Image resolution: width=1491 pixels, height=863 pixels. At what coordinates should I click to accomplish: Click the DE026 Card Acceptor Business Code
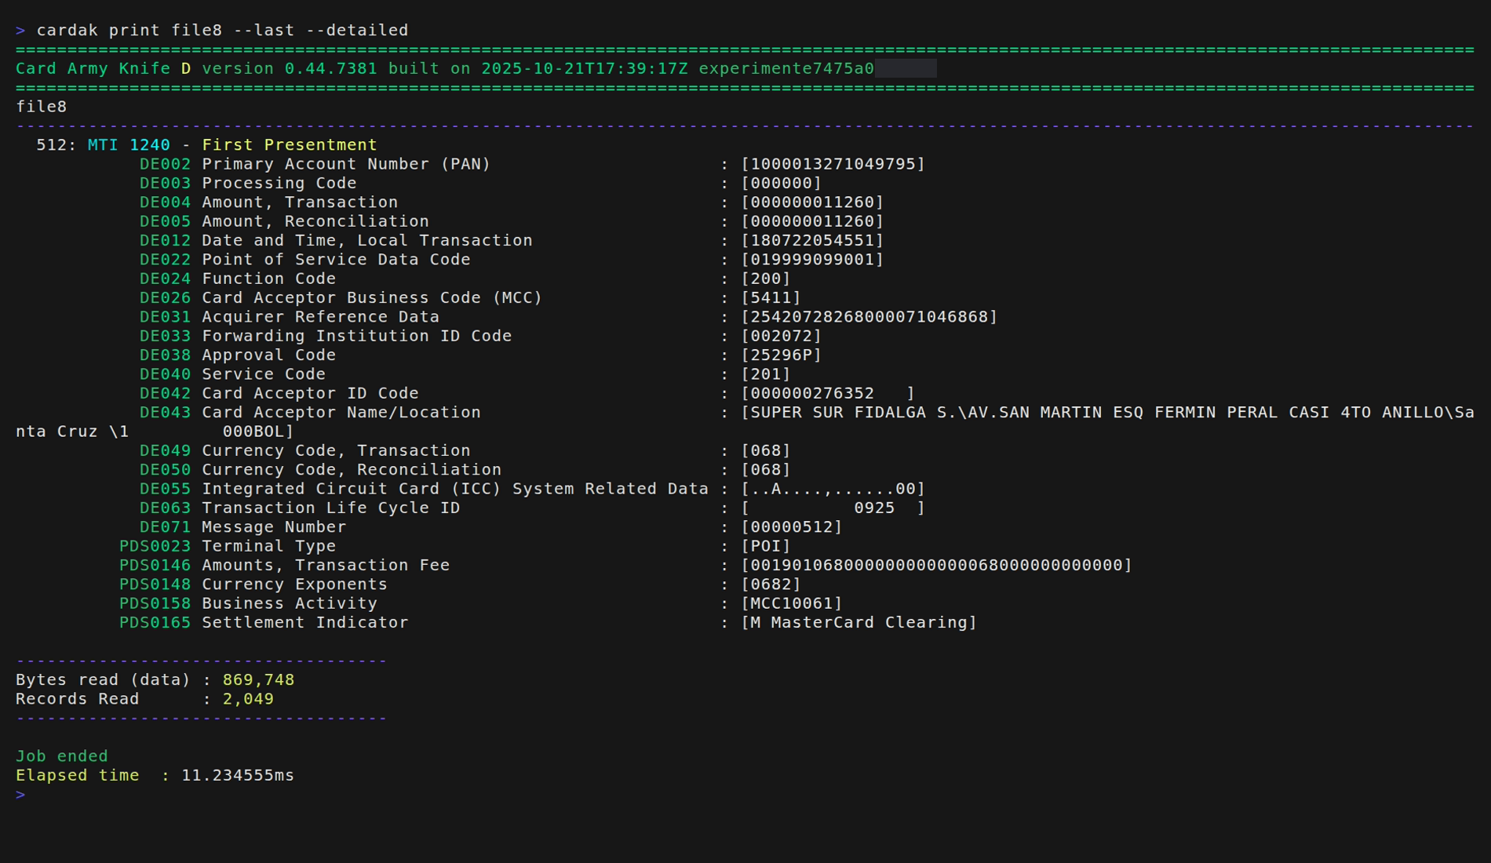[341, 297]
